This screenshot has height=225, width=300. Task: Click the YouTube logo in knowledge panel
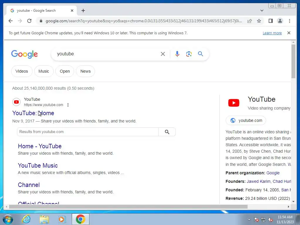click(x=233, y=103)
